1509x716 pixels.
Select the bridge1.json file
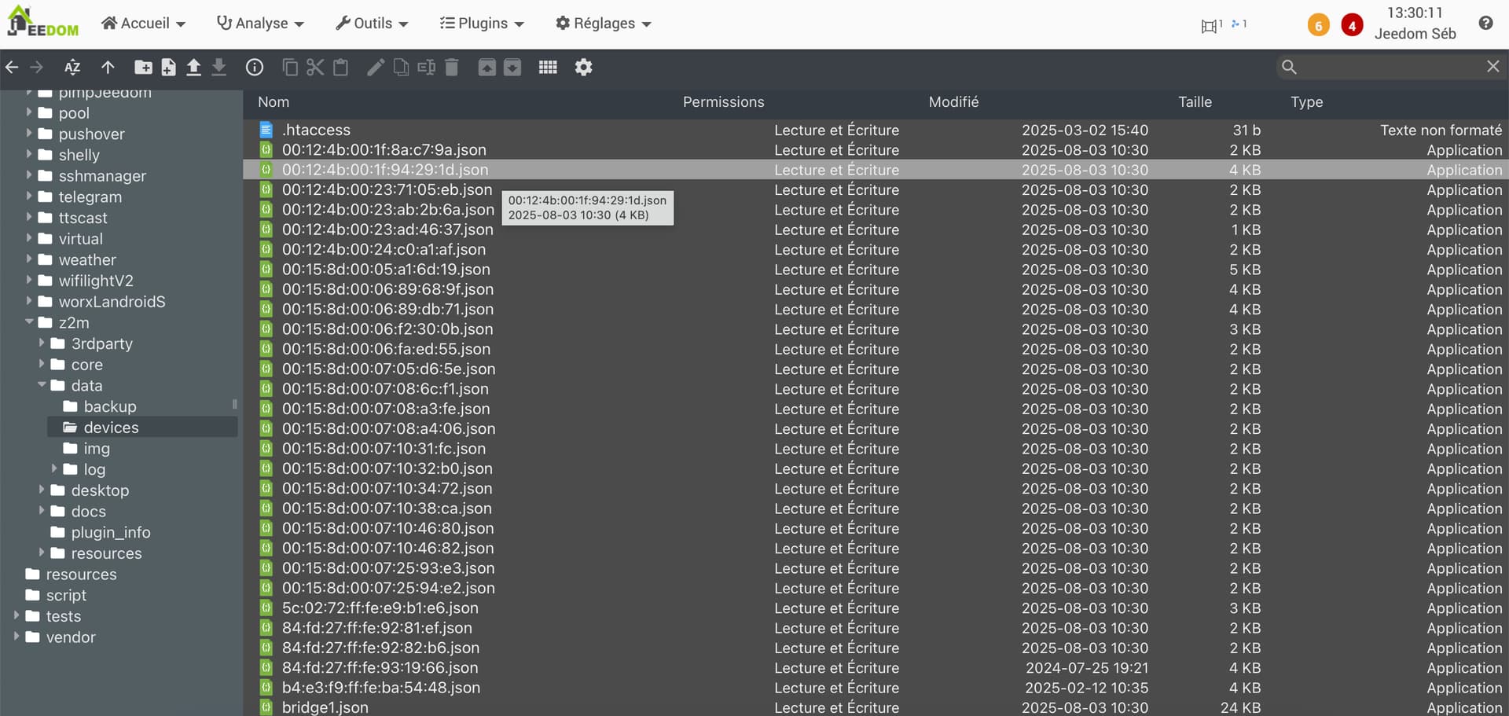pos(325,707)
